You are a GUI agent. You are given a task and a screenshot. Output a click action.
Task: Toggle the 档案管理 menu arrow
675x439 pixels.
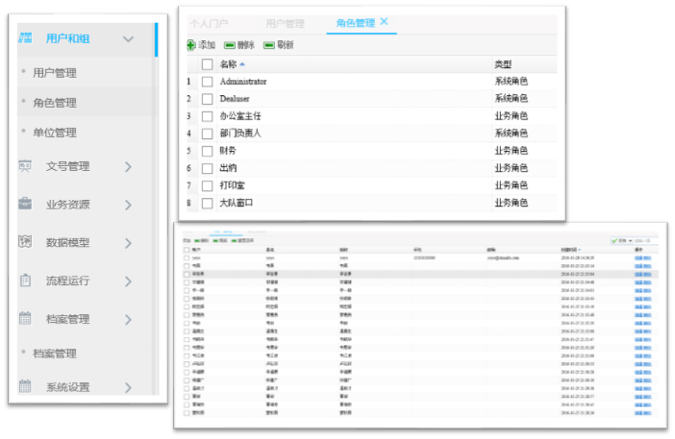(128, 320)
